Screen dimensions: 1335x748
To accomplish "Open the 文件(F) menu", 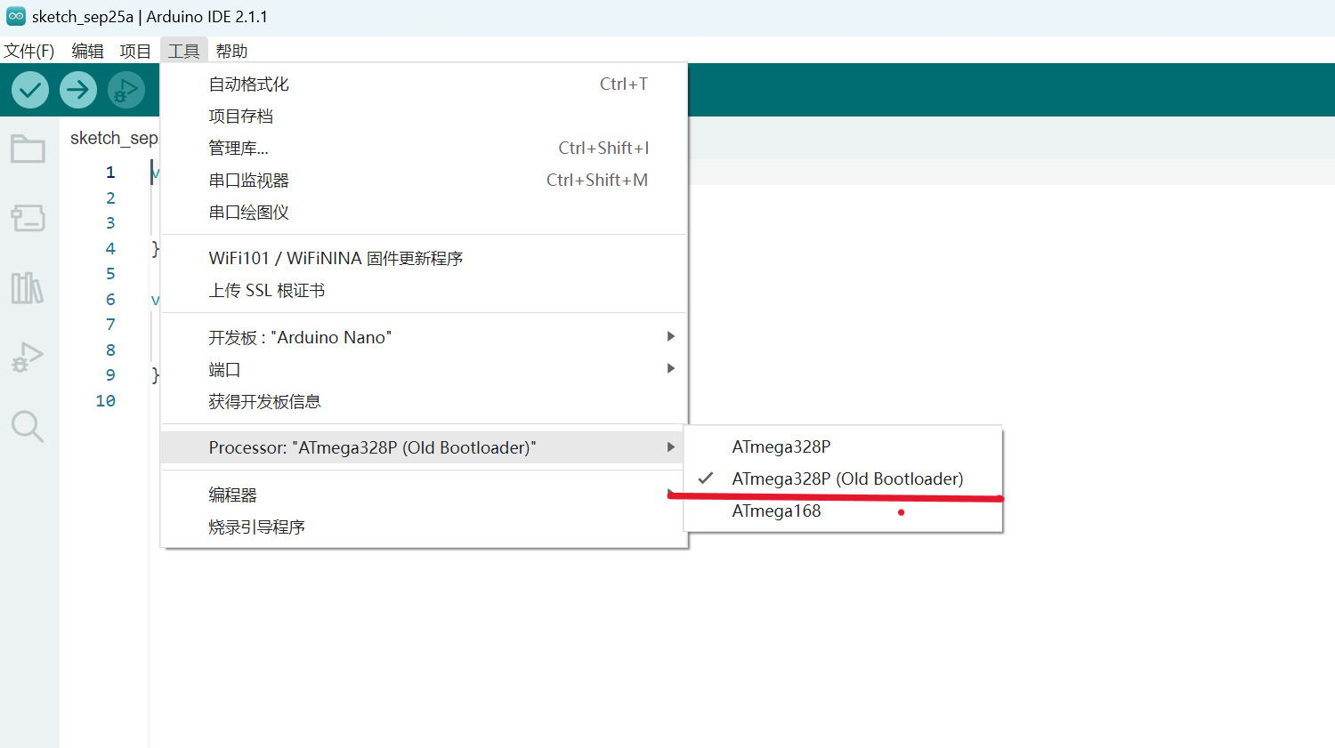I will (x=29, y=51).
